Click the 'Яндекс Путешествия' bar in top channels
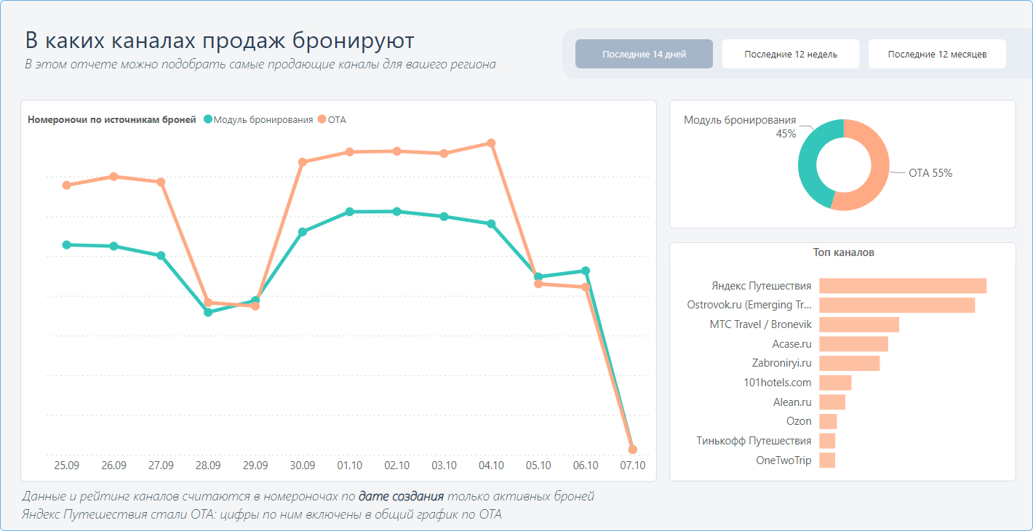 pyautogui.click(x=903, y=286)
